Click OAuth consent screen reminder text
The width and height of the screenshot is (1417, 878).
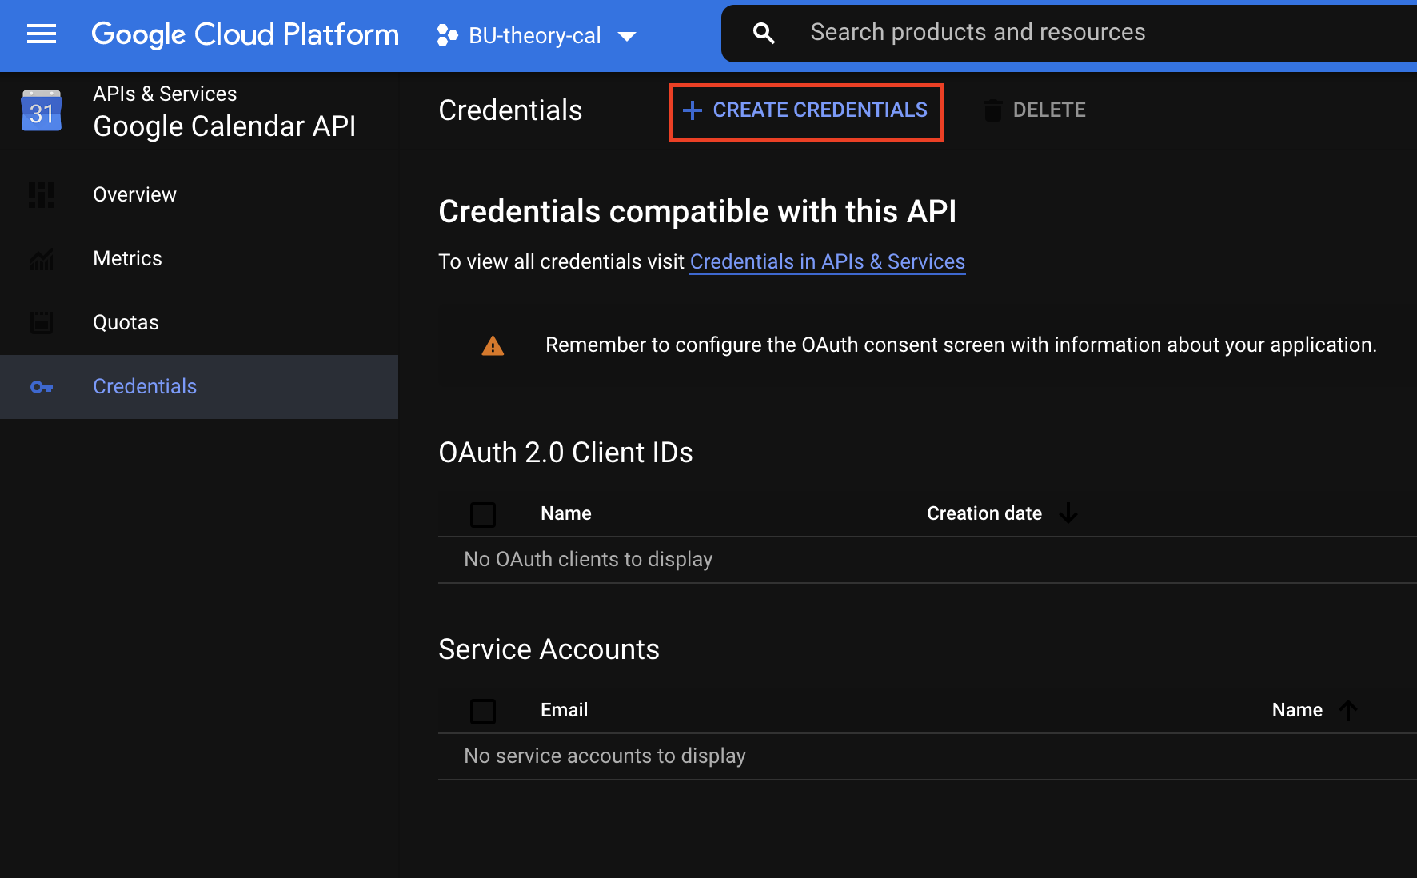pos(961,345)
